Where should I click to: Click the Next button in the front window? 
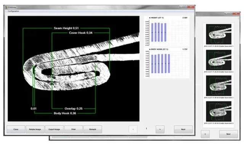click(x=183, y=129)
